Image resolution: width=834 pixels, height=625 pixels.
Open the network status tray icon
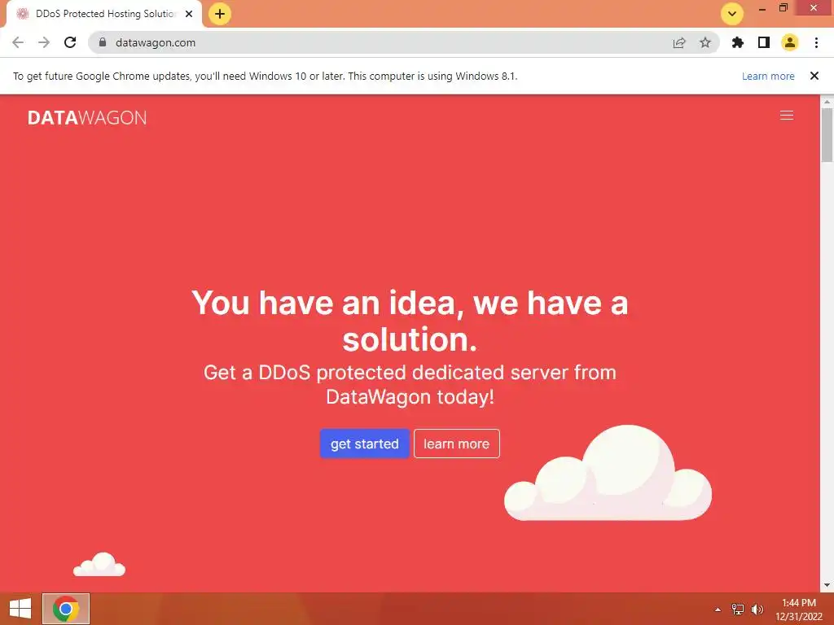click(x=738, y=610)
